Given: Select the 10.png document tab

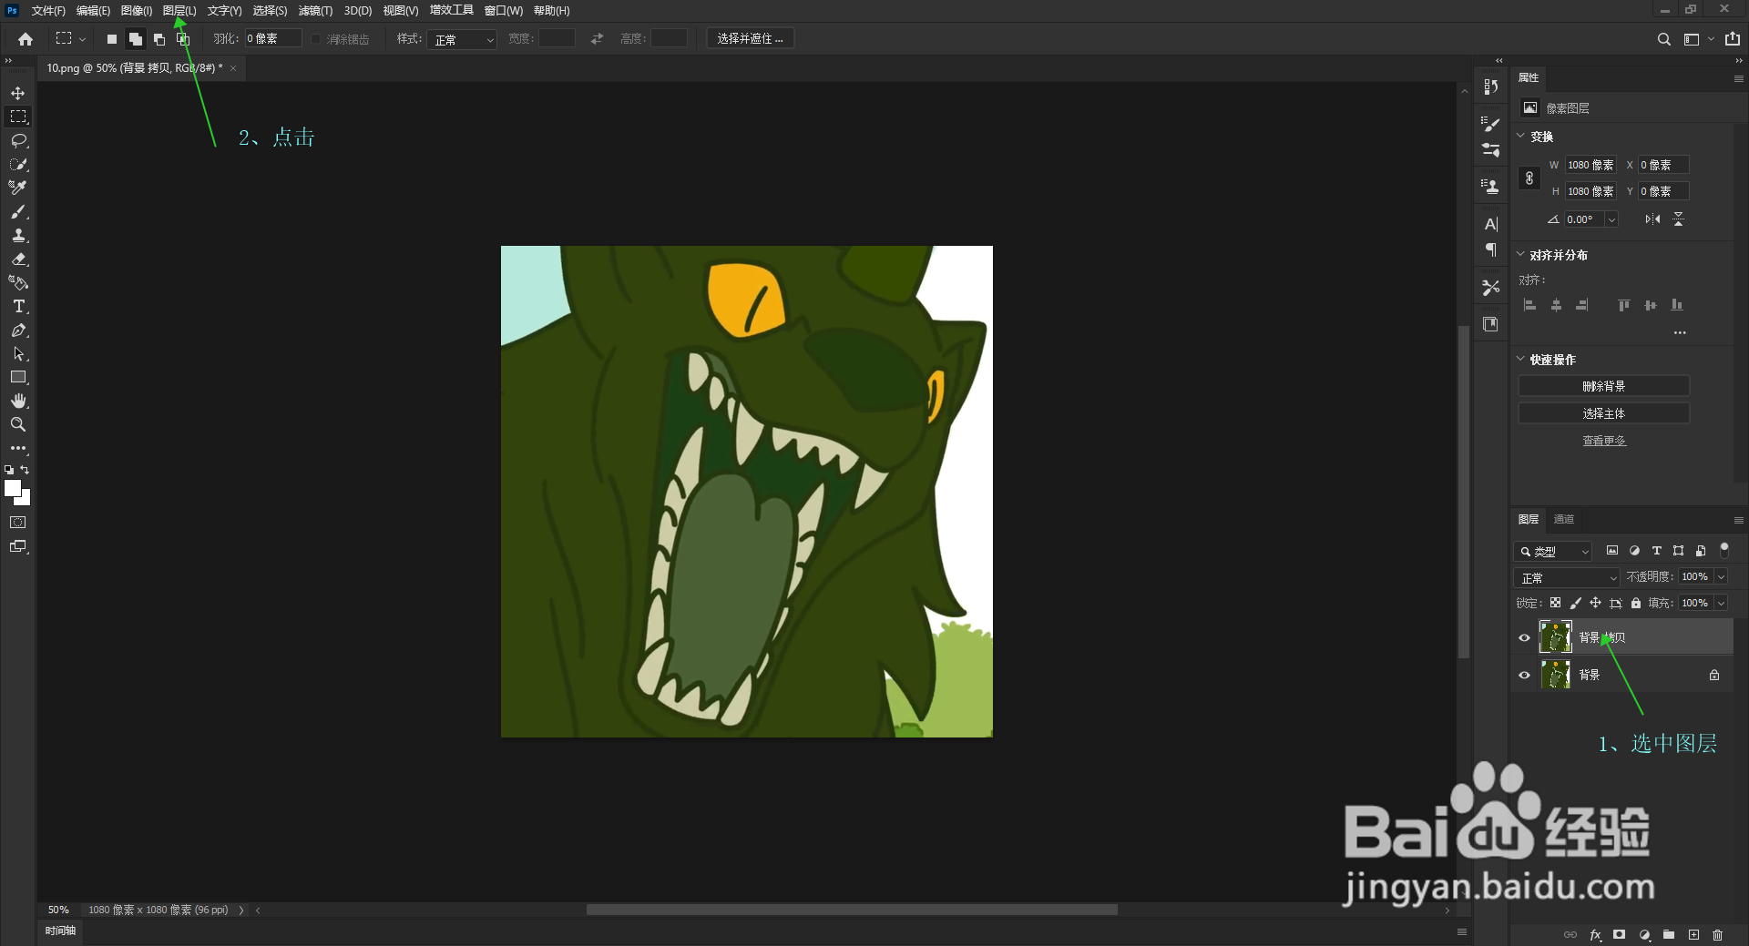Looking at the screenshot, I should (135, 68).
